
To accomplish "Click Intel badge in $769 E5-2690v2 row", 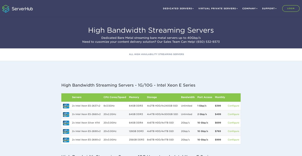I will point(66,131).
